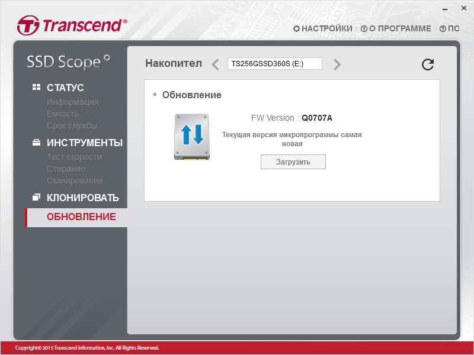The width and height of the screenshot is (474, 355).
Task: Go to next drive with right chevron
Action: click(x=337, y=64)
